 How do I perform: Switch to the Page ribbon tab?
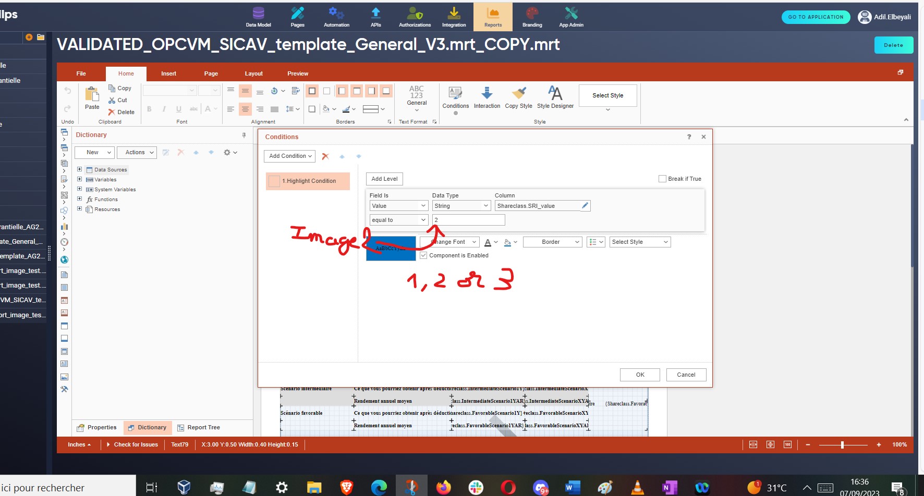pyautogui.click(x=211, y=73)
